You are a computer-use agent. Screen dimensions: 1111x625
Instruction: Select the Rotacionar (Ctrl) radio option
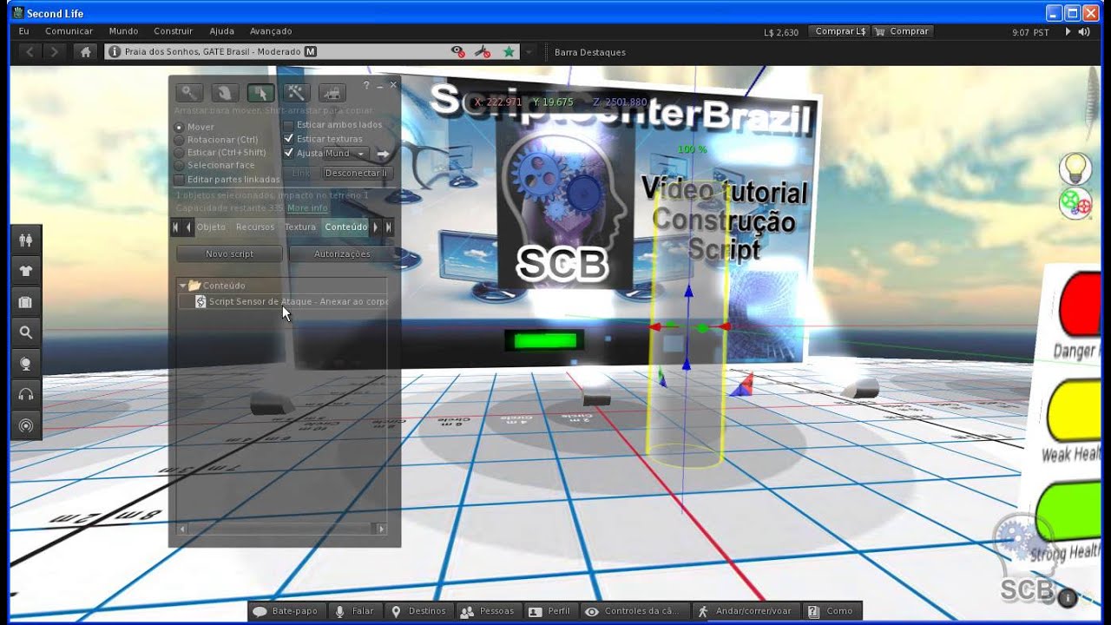(x=180, y=140)
